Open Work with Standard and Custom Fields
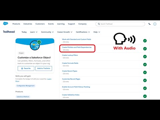This screenshot has width=160, height=120. (x=76, y=39)
